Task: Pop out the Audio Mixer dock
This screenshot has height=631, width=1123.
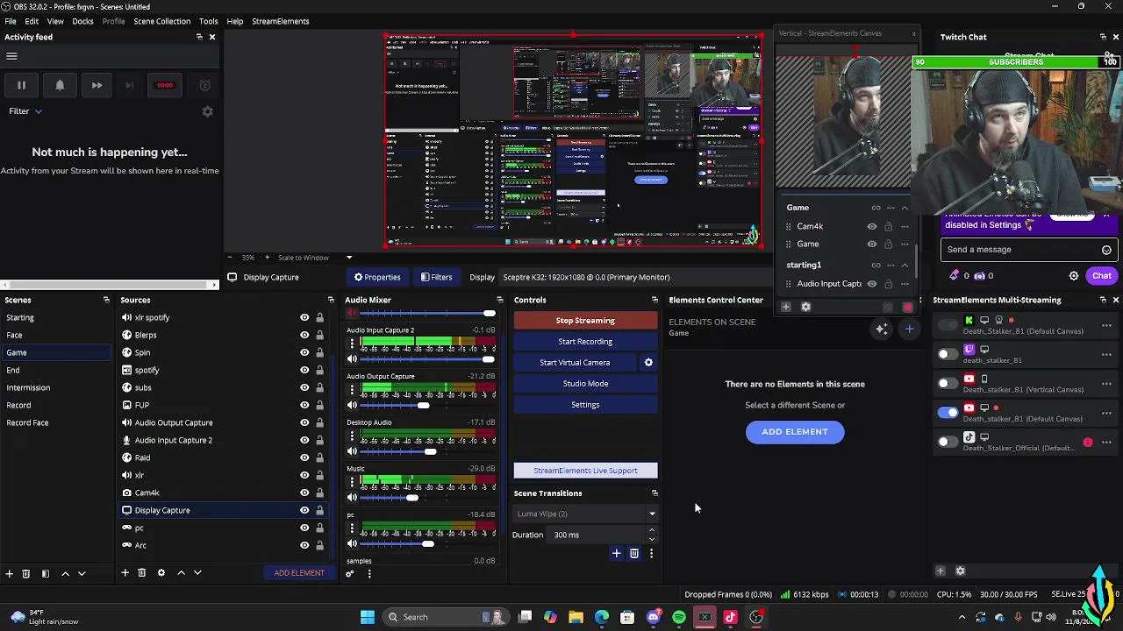Action: click(500, 300)
